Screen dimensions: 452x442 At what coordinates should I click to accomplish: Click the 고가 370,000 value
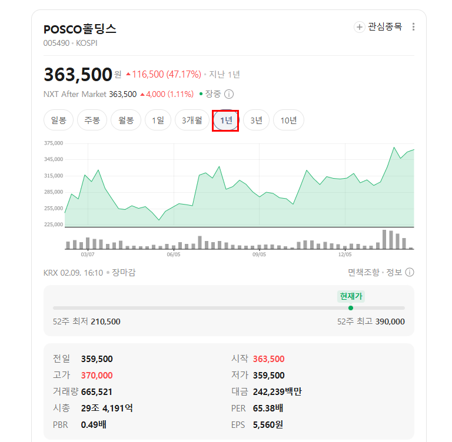click(x=97, y=375)
